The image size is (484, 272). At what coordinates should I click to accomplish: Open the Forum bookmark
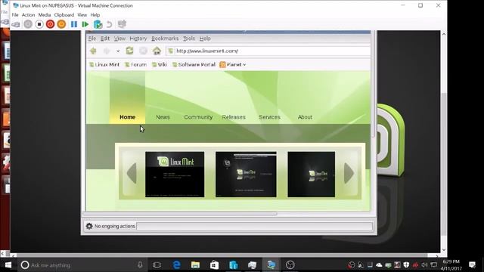pyautogui.click(x=135, y=64)
